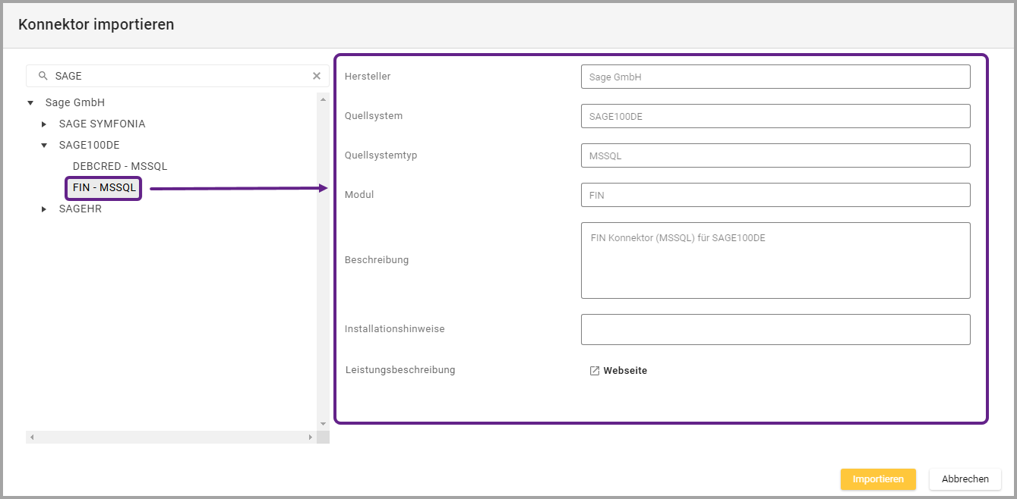This screenshot has width=1017, height=499.
Task: Open the Webseite link
Action: (x=625, y=371)
